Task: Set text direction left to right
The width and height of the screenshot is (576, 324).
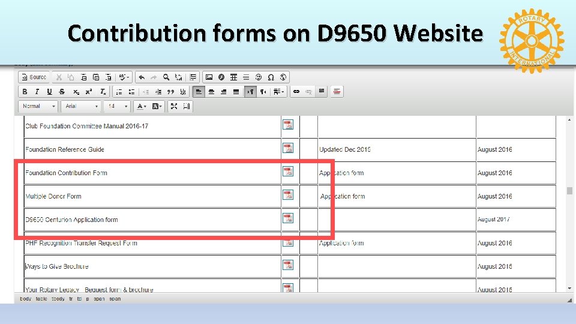Action: pos(251,91)
